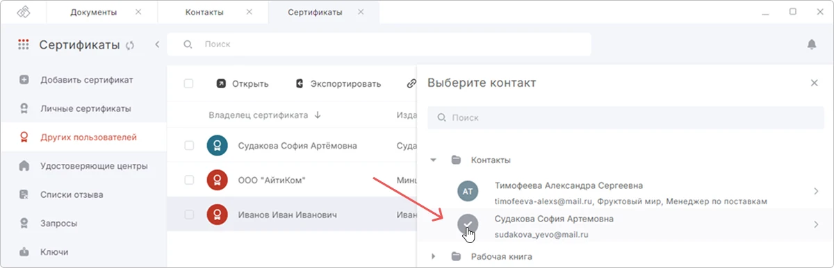Click the Добавить сертификат plus icon
Image resolution: width=834 pixels, height=268 pixels.
pyautogui.click(x=24, y=80)
